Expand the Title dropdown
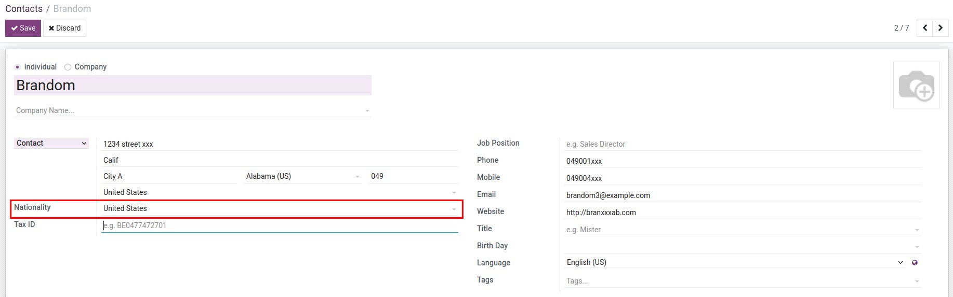 (x=917, y=230)
